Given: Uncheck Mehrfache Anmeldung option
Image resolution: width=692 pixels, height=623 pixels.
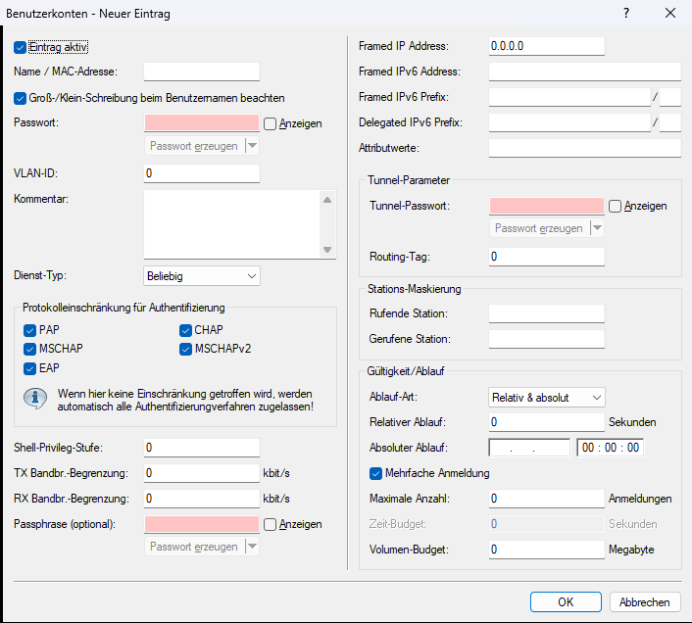Looking at the screenshot, I should [375, 473].
